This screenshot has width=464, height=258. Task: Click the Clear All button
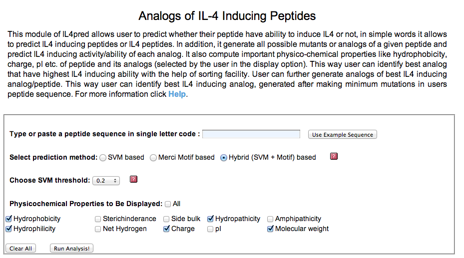[20, 249]
